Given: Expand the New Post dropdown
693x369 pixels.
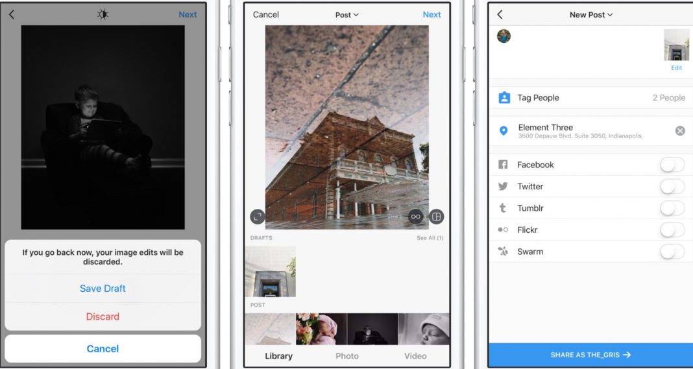Looking at the screenshot, I should click(x=591, y=14).
